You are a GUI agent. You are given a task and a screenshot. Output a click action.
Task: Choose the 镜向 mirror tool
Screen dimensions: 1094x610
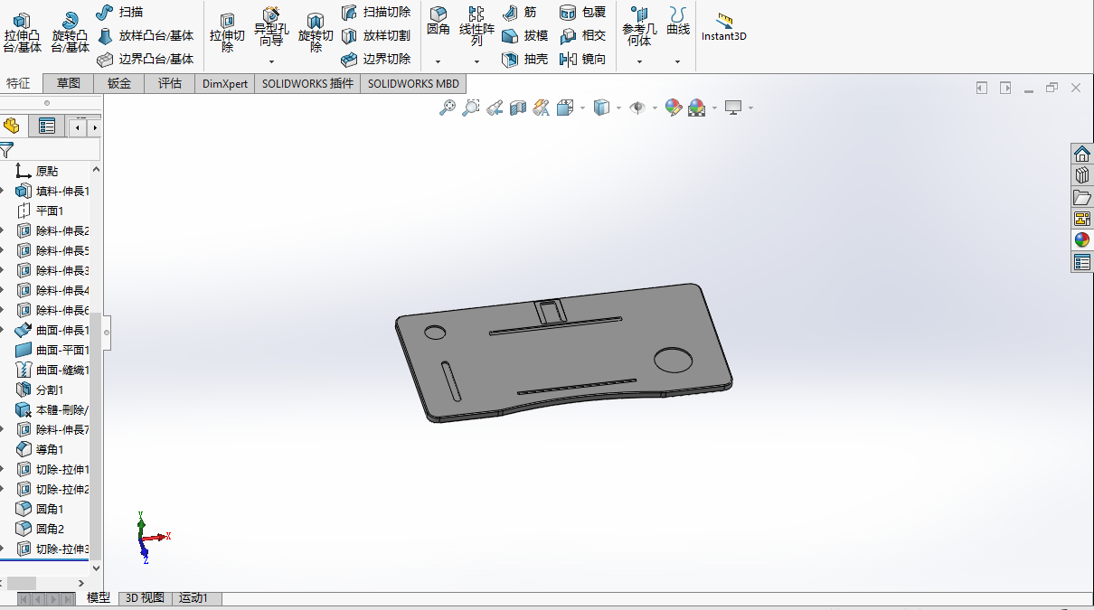point(582,59)
